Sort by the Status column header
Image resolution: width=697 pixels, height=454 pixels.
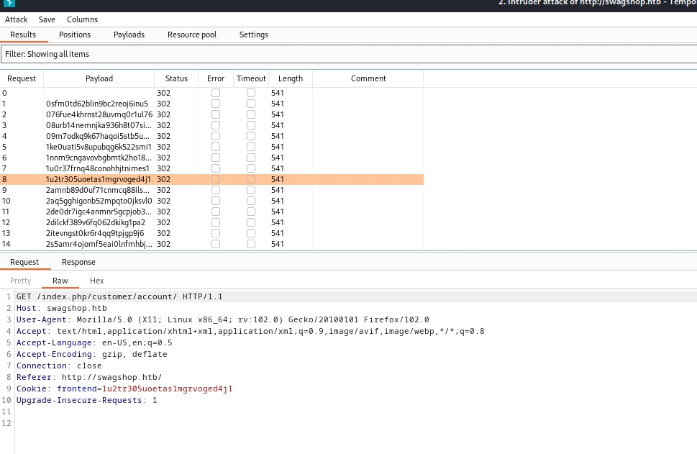pos(176,78)
